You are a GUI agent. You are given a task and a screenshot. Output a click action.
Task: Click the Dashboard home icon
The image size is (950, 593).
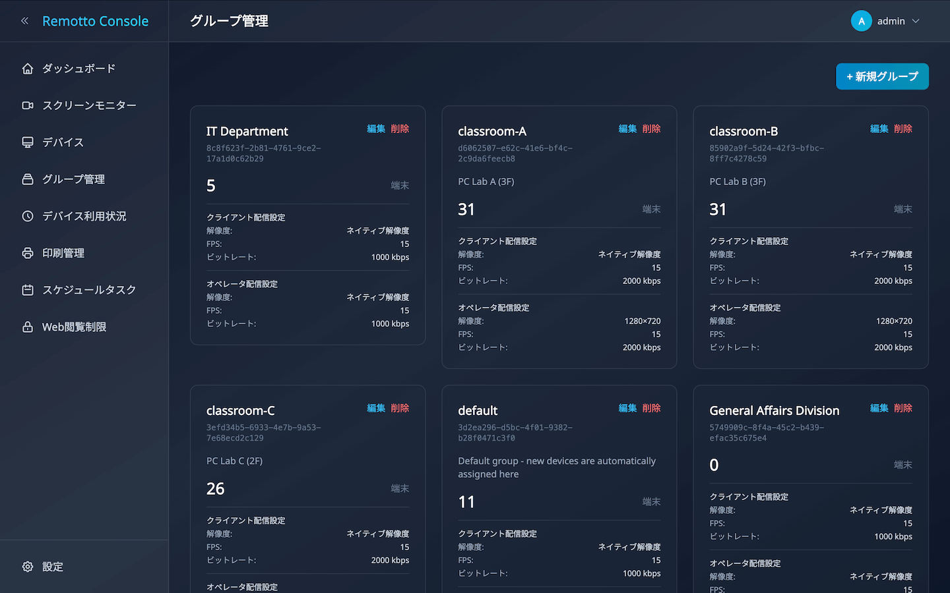[x=28, y=69]
